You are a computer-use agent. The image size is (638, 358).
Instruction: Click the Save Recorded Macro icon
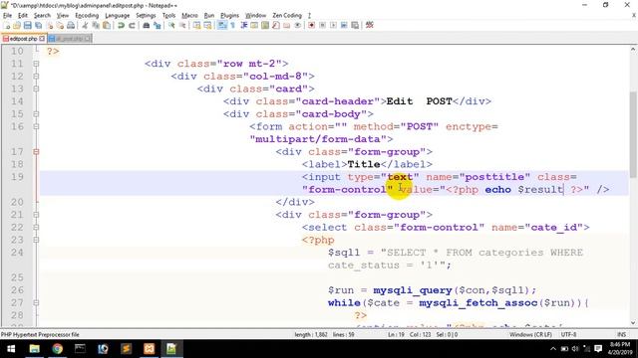355,25
